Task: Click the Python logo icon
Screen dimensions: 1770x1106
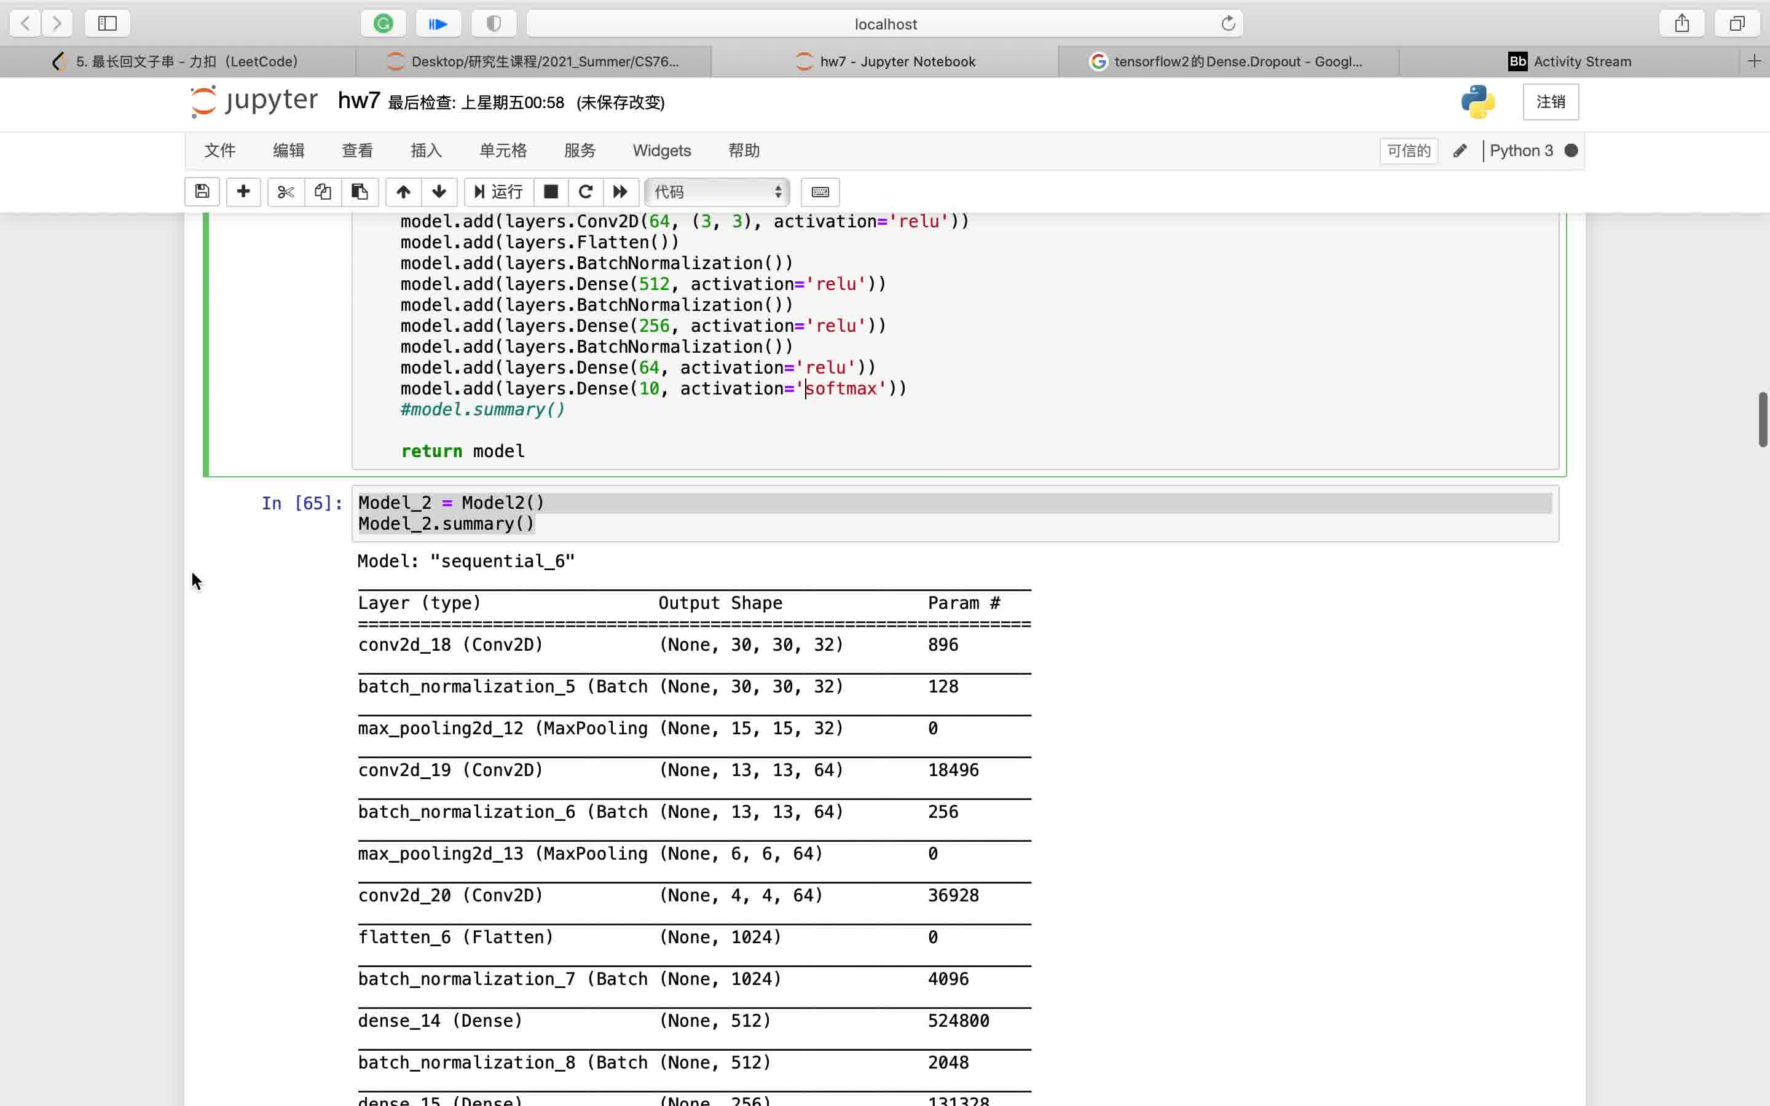Action: (1478, 101)
